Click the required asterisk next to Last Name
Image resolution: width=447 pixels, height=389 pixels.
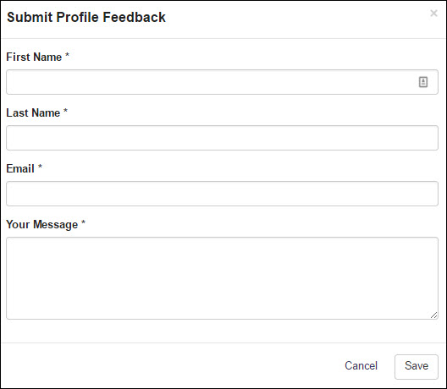coord(65,111)
